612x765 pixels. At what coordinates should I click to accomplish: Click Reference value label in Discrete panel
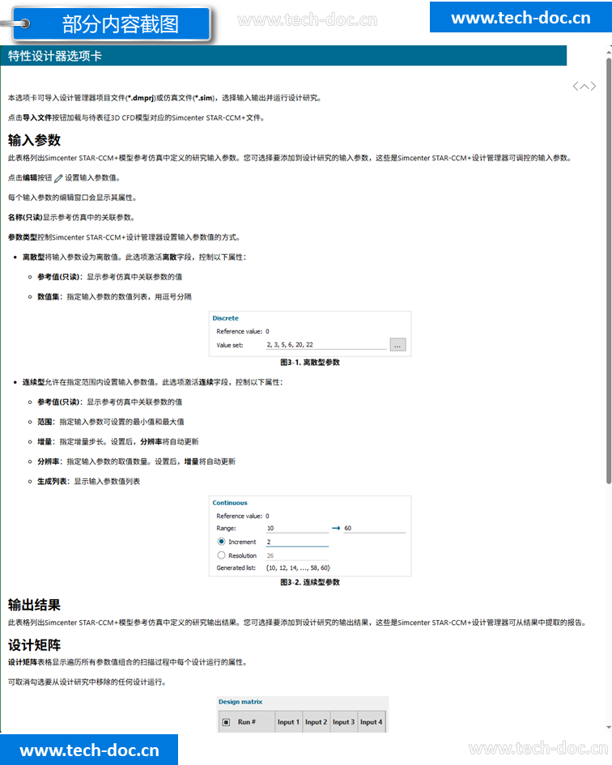[239, 331]
